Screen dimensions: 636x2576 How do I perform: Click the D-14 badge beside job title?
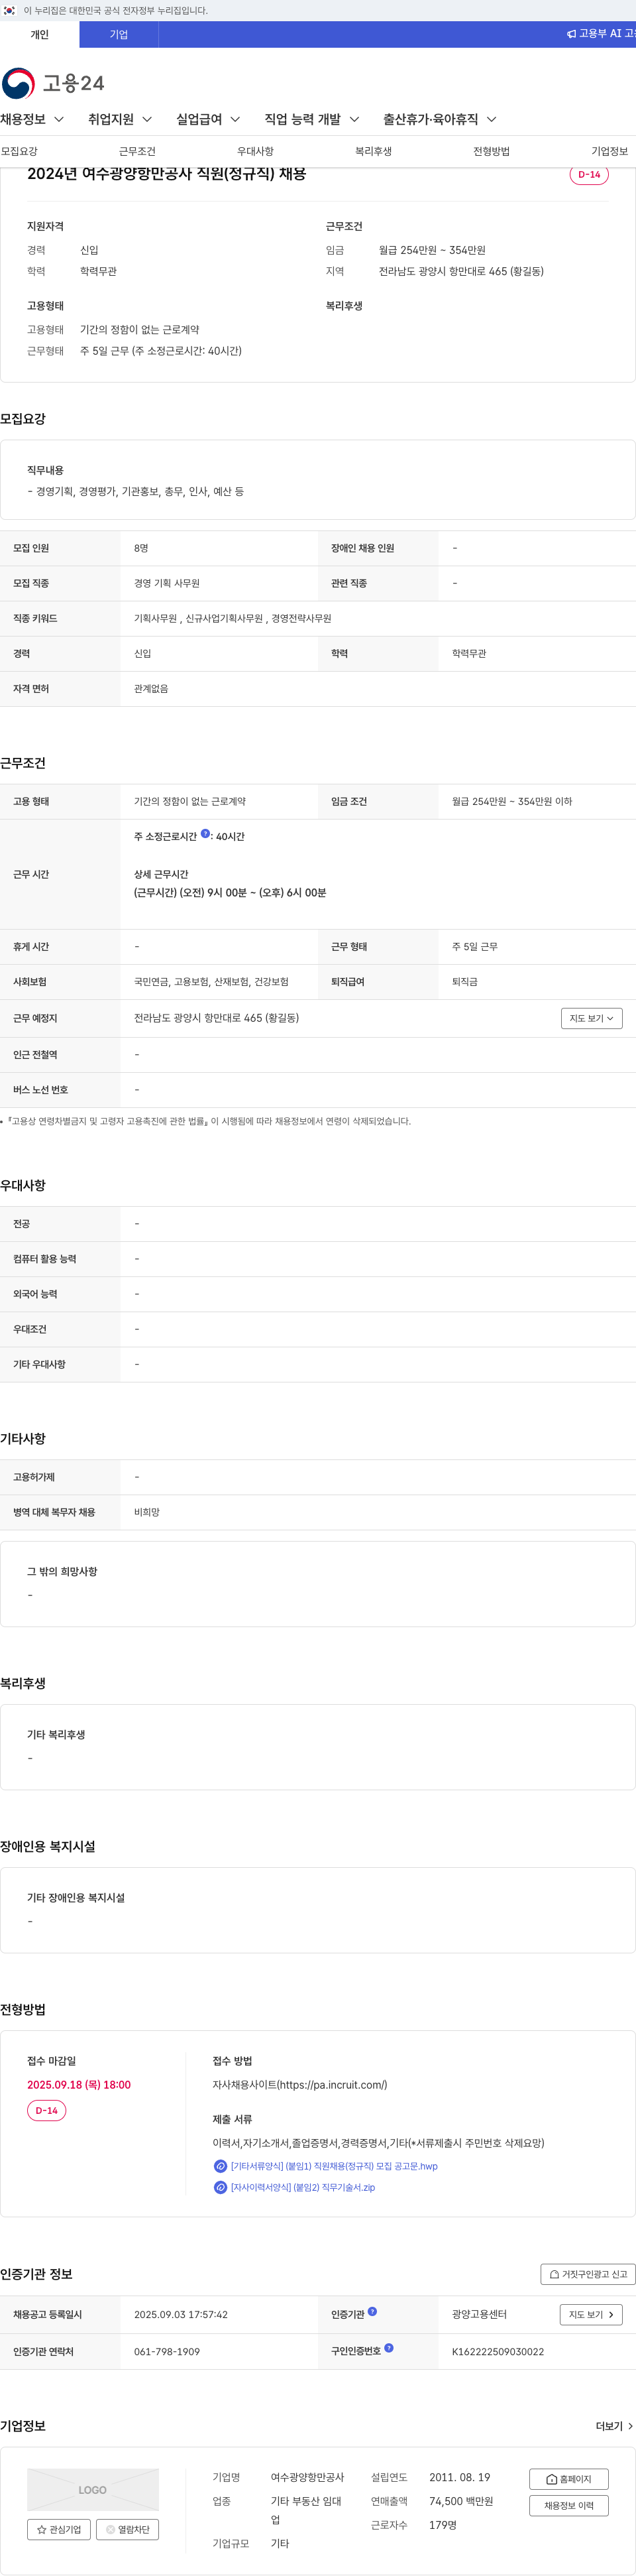[x=589, y=174]
